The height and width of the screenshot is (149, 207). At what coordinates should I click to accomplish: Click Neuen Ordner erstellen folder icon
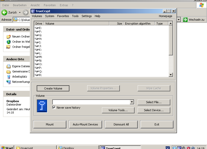tap(9, 36)
